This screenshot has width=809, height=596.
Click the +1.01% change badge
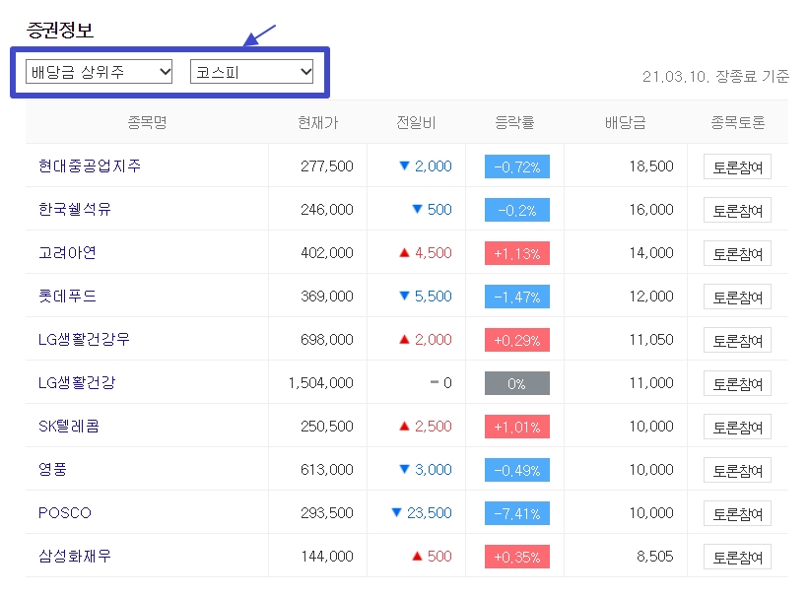(x=517, y=427)
